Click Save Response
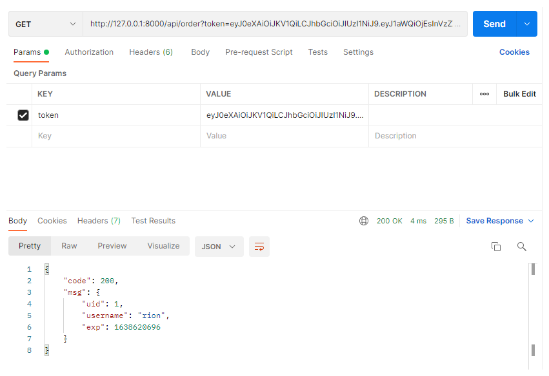Viewport: 549px width, 376px height. [x=494, y=221]
